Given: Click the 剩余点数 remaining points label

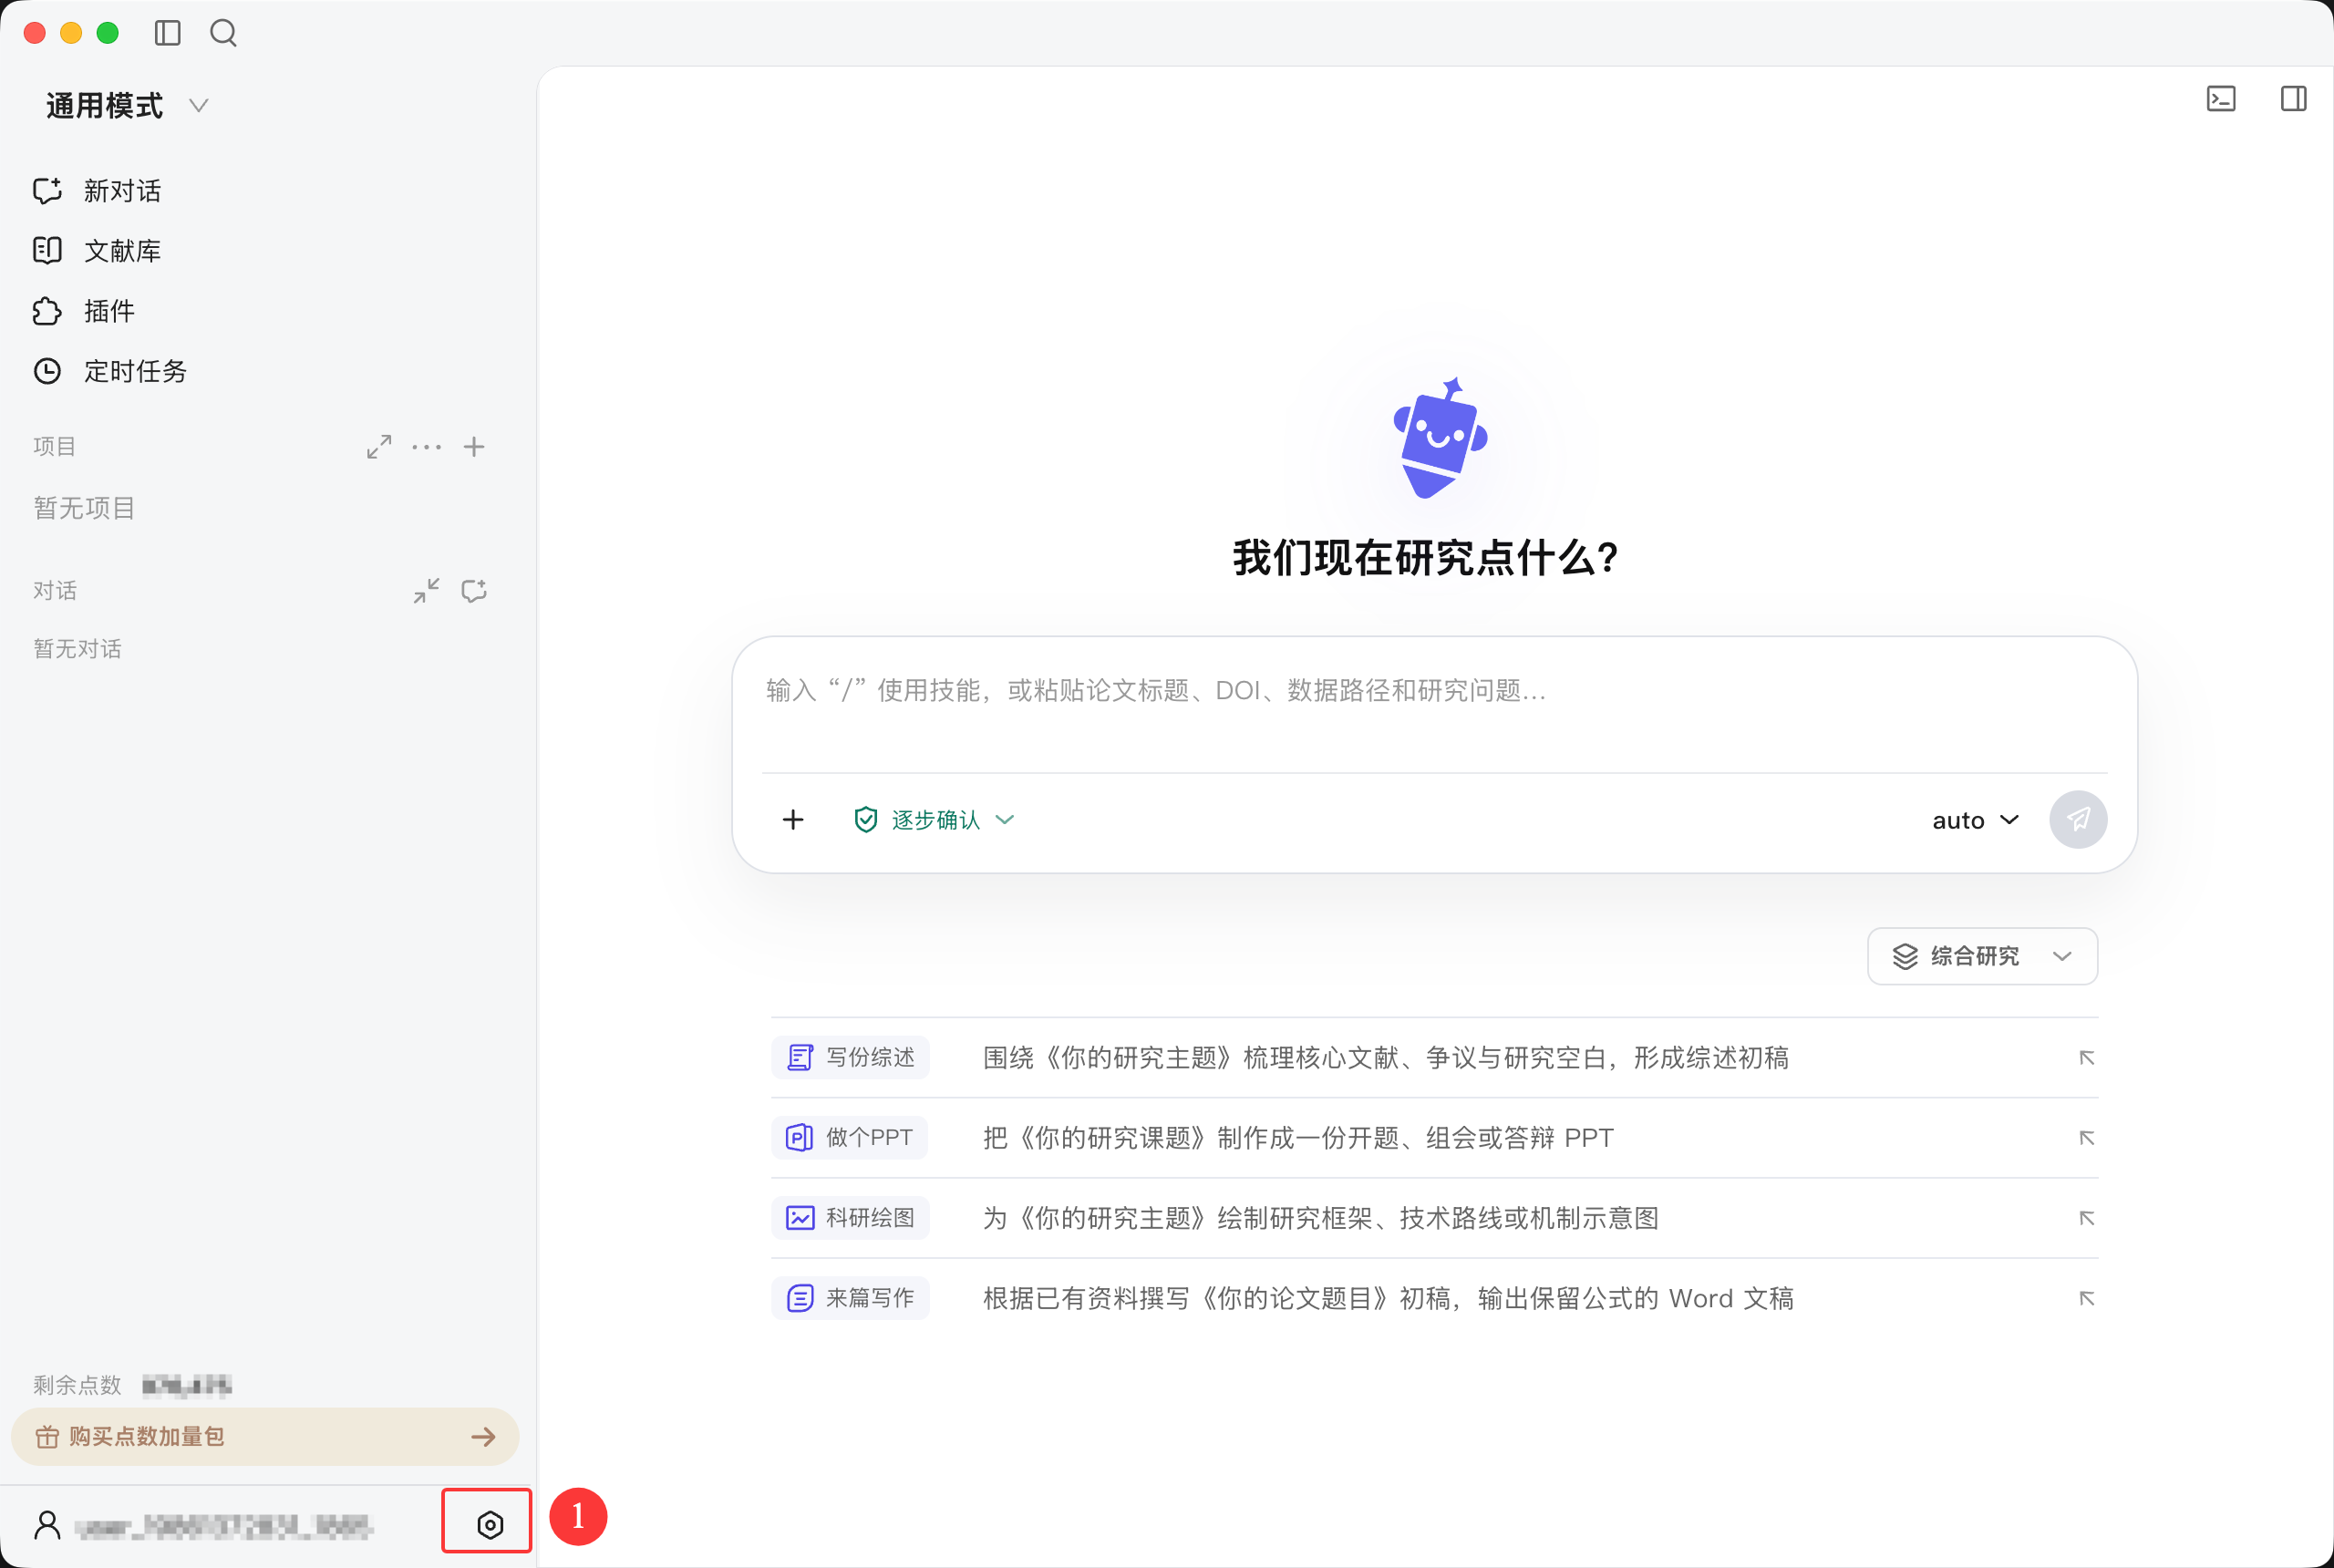Looking at the screenshot, I should pos(77,1385).
